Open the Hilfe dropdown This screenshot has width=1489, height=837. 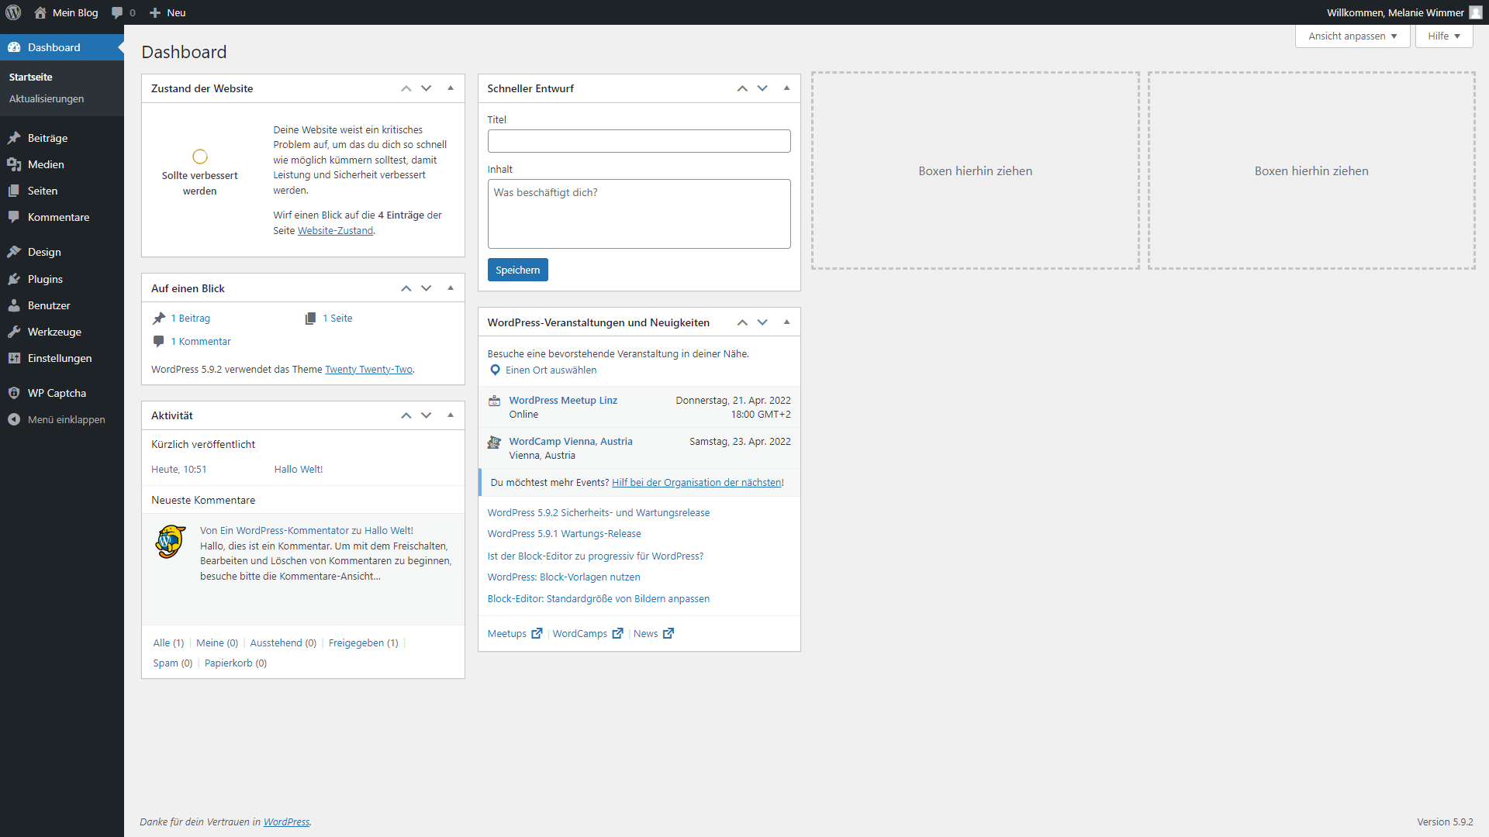(1444, 36)
